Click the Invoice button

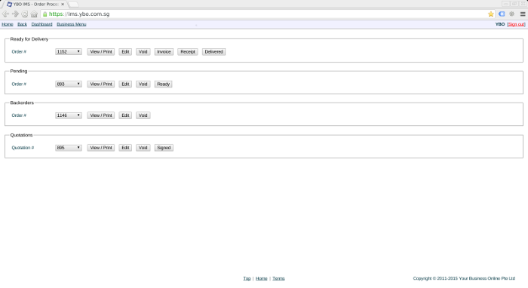point(164,52)
